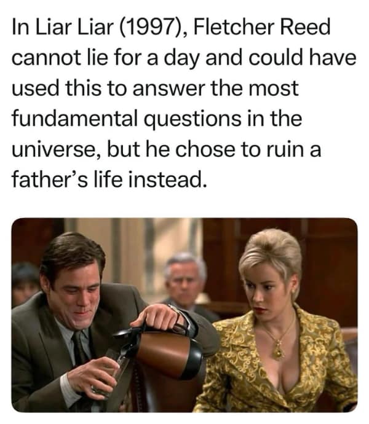Click the movie still image below the caption
This screenshot has width=369, height=424.
[x=184, y=315]
